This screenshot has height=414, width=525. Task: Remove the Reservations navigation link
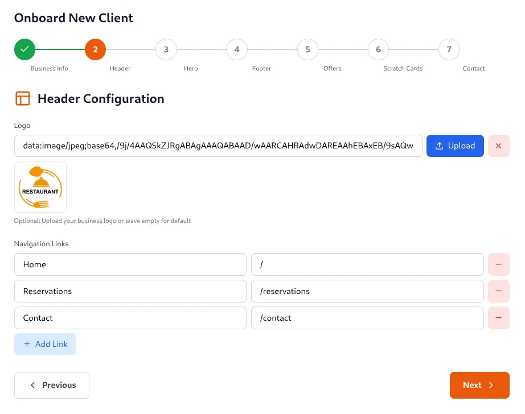(x=498, y=291)
